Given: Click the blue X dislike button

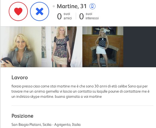Looking at the screenshot, I should pyautogui.click(x=40, y=11).
